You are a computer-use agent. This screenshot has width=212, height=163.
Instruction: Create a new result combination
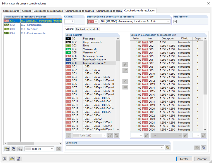pos(7,149)
